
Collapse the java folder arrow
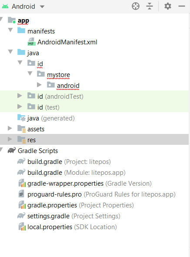point(10,52)
